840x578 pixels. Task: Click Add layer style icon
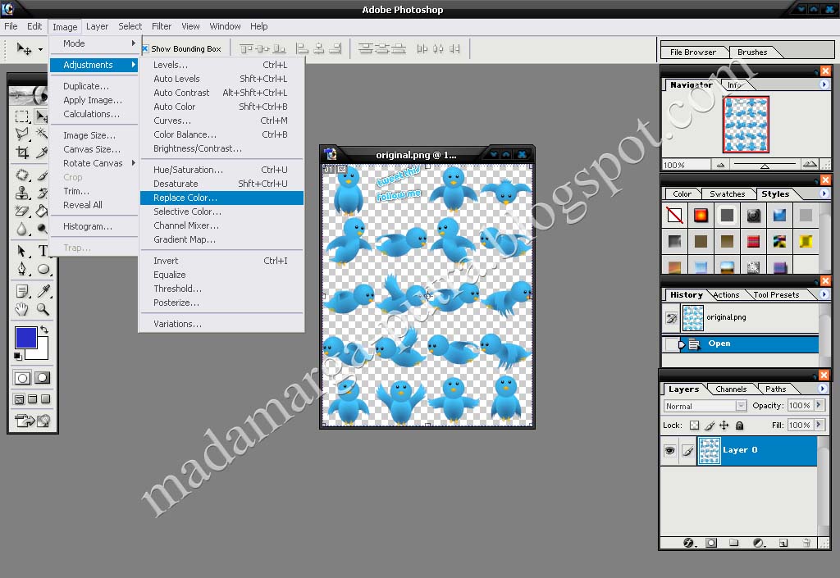pos(689,543)
